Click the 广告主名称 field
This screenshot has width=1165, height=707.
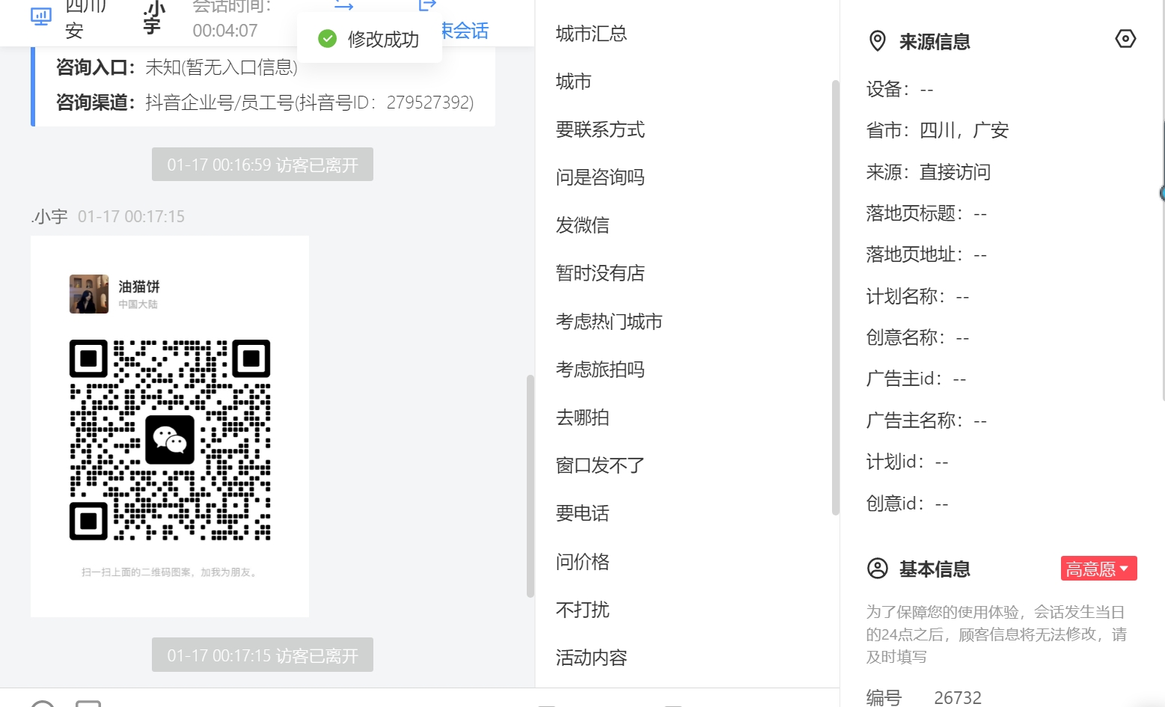[x=926, y=420]
